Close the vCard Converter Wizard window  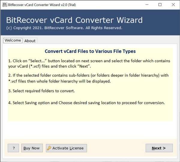[x=173, y=4]
